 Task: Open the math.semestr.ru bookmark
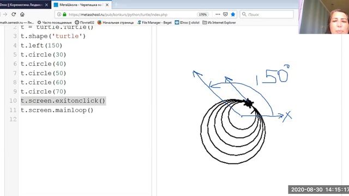click(17, 22)
